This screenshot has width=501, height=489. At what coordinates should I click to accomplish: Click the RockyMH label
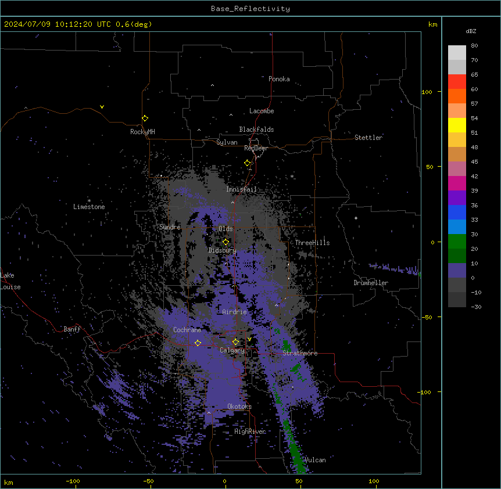pyautogui.click(x=142, y=132)
